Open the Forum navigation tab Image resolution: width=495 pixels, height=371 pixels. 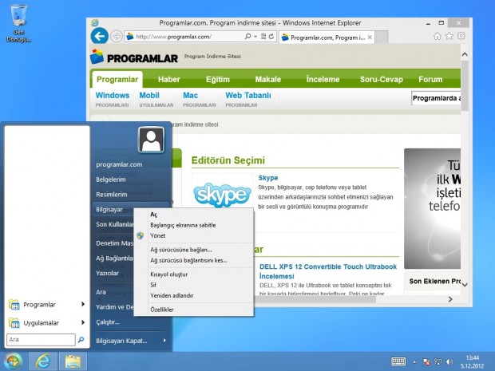[x=430, y=79]
